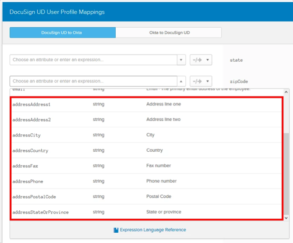The height and width of the screenshot is (243, 293).
Task: Choose the addressCity attribute
Action: click(26, 135)
